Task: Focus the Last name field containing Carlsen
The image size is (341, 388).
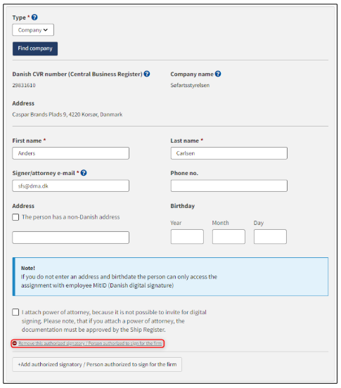Action: point(229,153)
